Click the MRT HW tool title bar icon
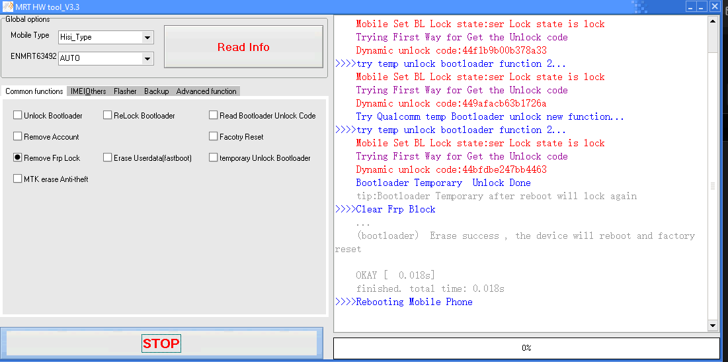The width and height of the screenshot is (728, 362). 8,7
